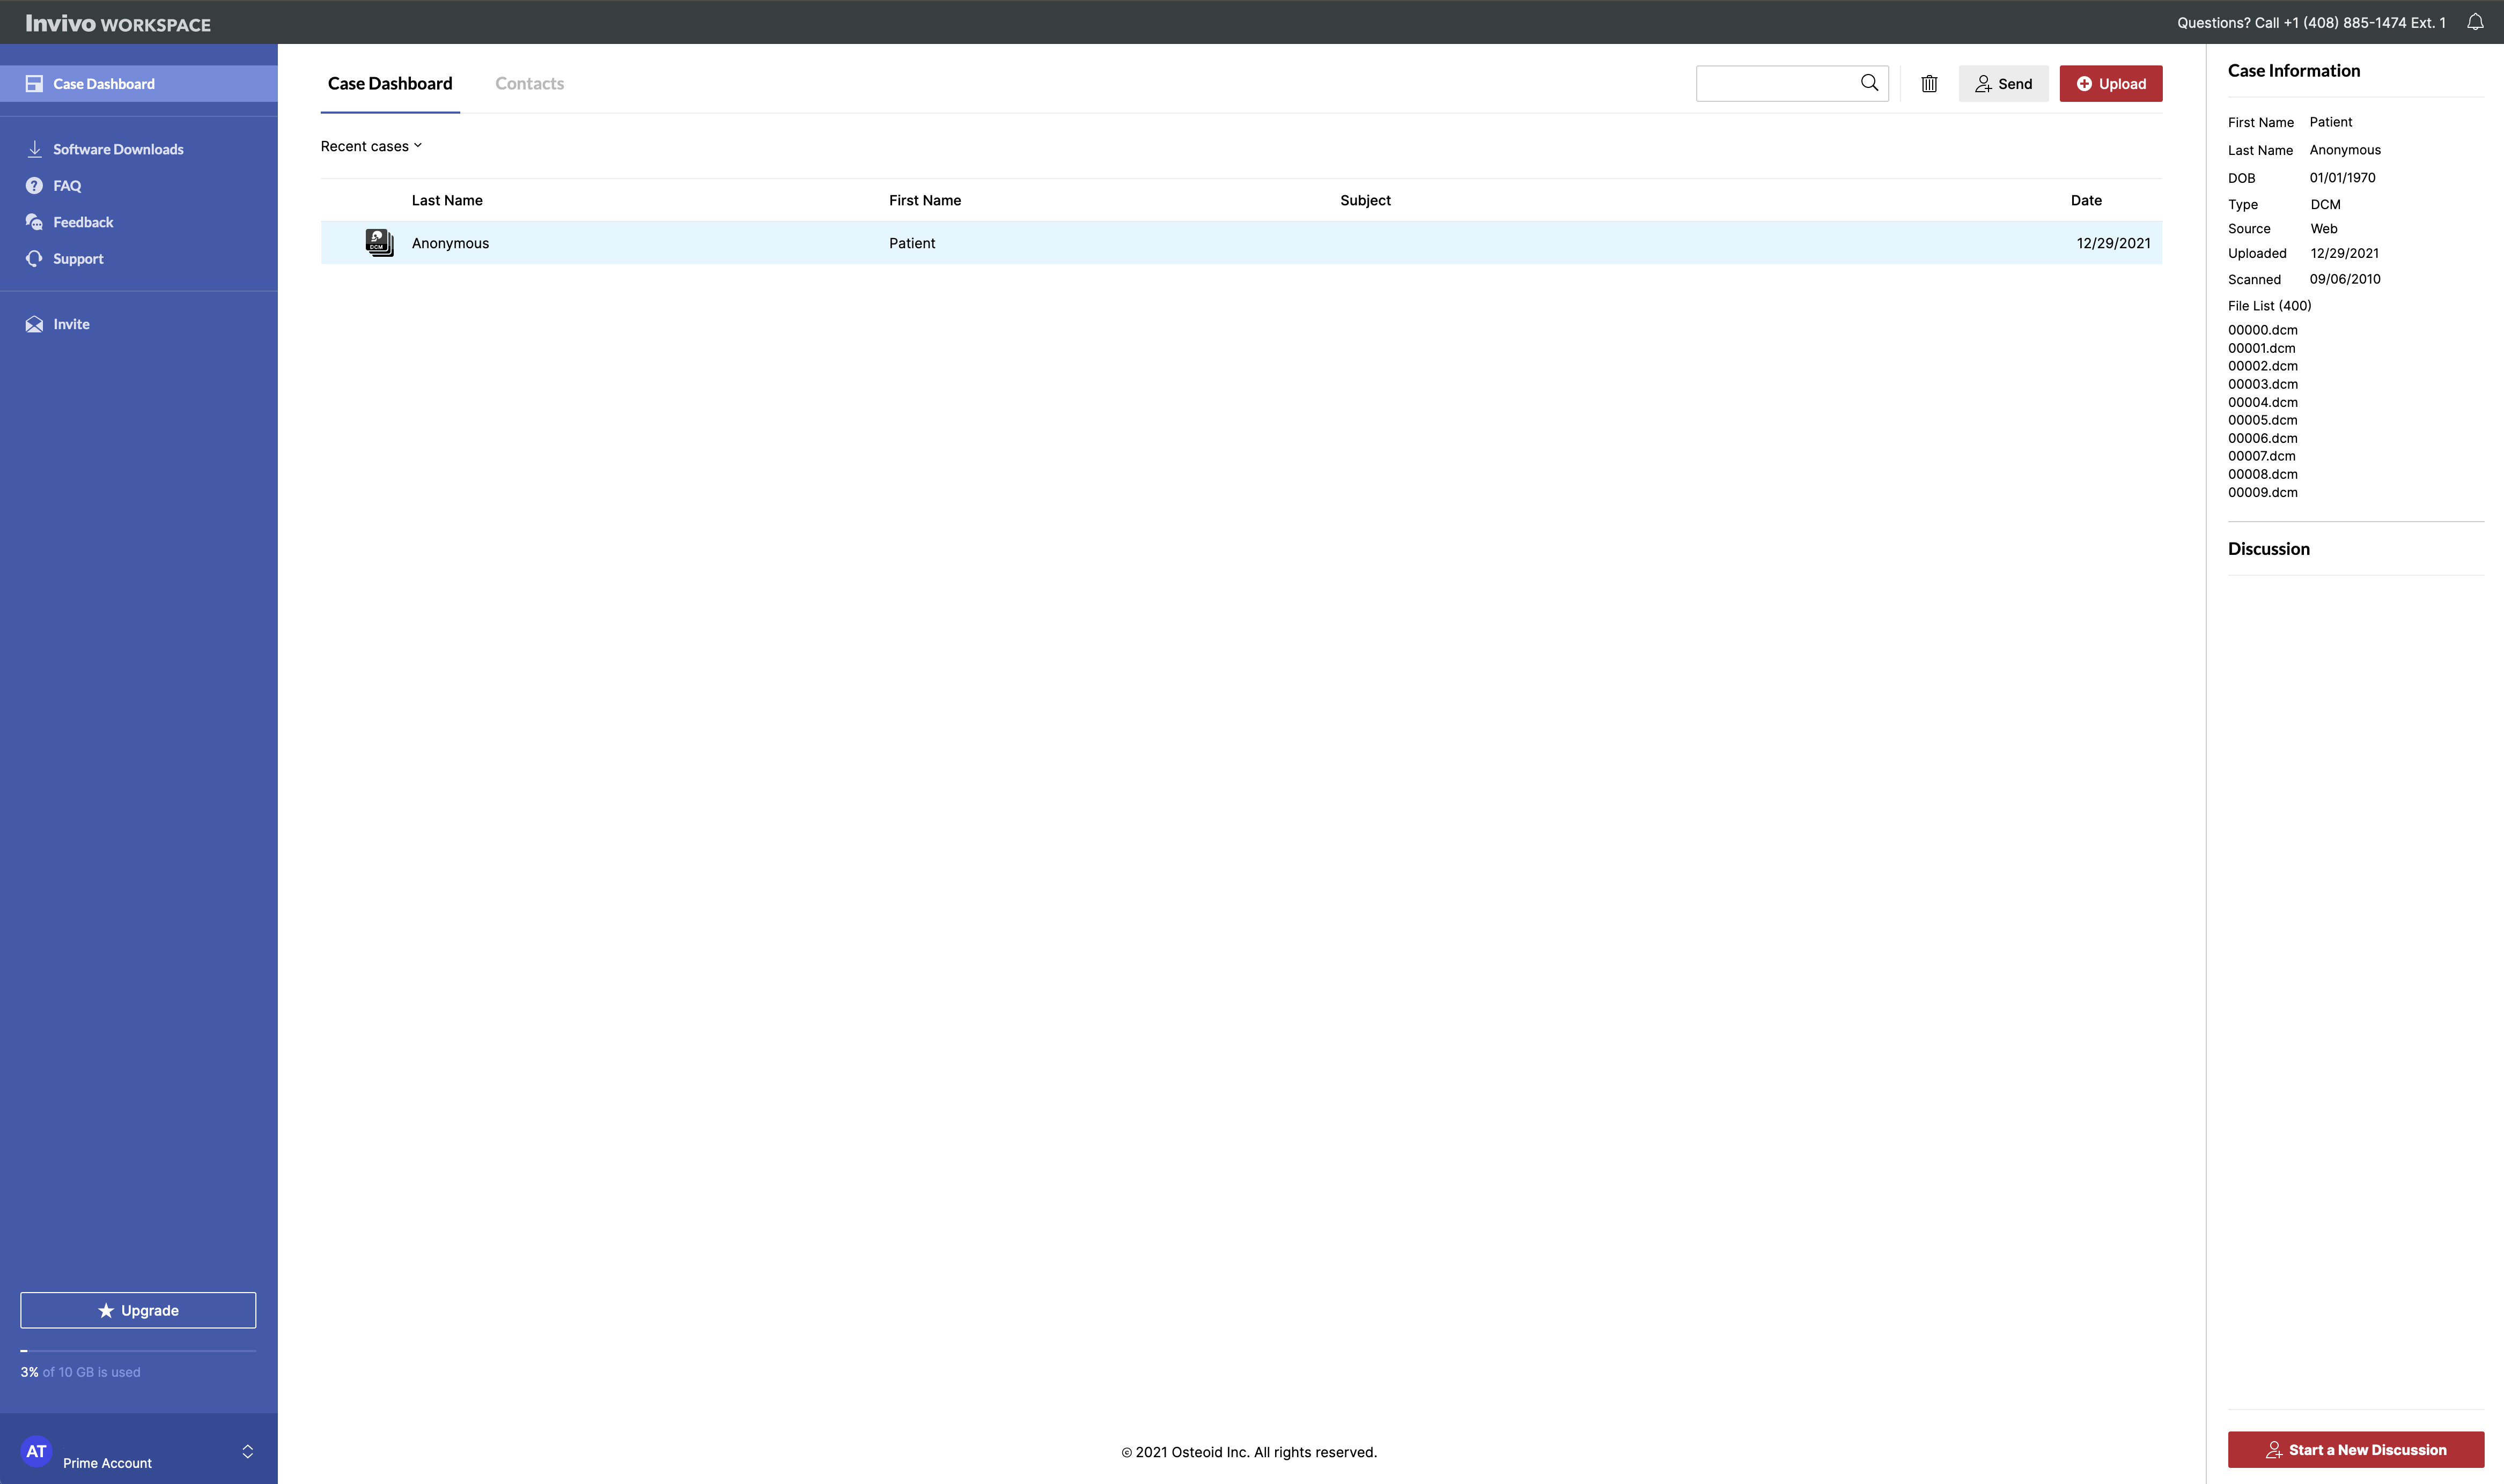Open the Subject column header

tap(1365, 200)
